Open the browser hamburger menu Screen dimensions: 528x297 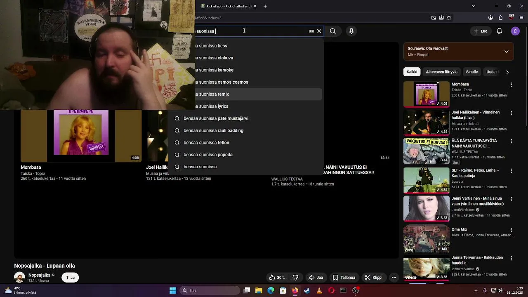click(521, 18)
